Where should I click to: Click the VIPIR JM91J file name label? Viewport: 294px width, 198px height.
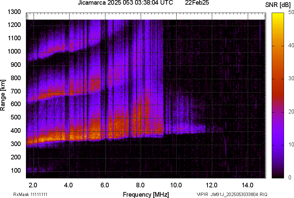232,194
